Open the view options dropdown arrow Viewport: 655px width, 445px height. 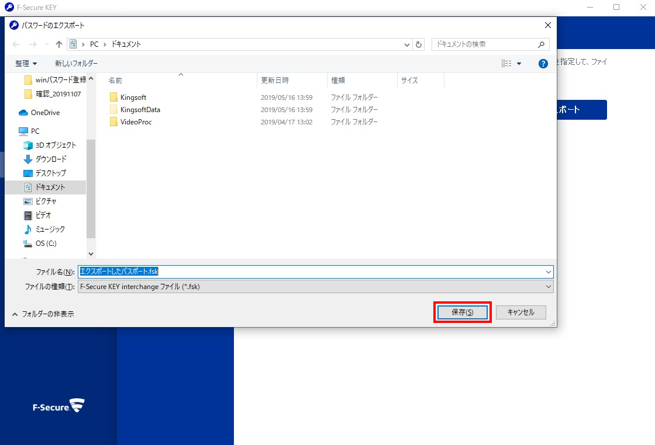pyautogui.click(x=520, y=64)
